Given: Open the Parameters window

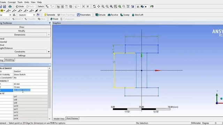Looking at the screenshot, I should point(84,15).
